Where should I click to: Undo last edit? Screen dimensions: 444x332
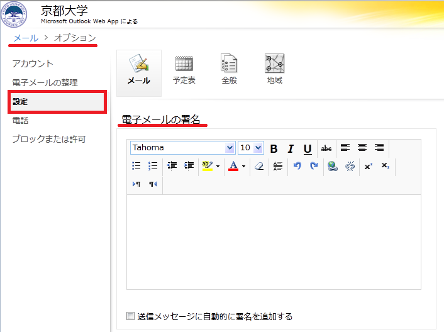(297, 165)
